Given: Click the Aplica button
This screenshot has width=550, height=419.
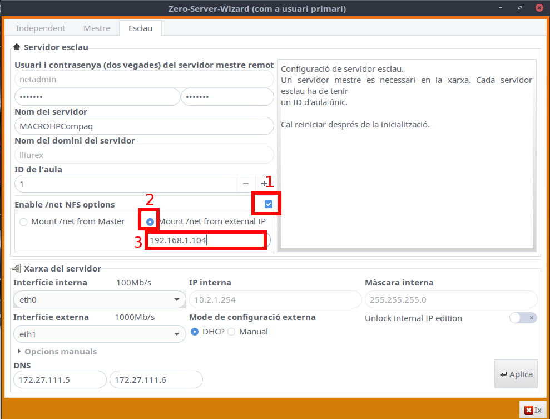Looking at the screenshot, I should pos(516,374).
